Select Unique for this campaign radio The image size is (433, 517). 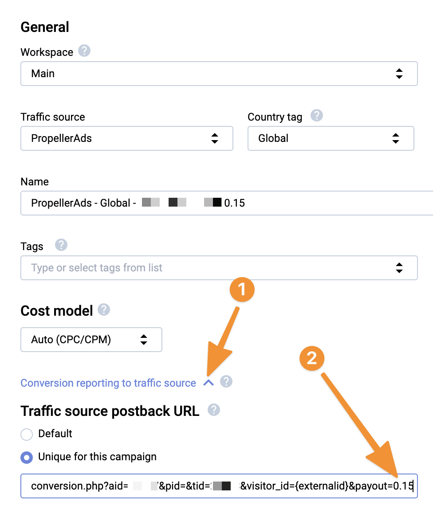[27, 457]
